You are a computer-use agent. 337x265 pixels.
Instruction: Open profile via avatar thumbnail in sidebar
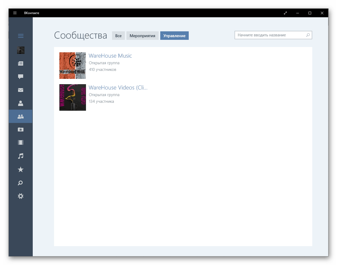(x=21, y=50)
